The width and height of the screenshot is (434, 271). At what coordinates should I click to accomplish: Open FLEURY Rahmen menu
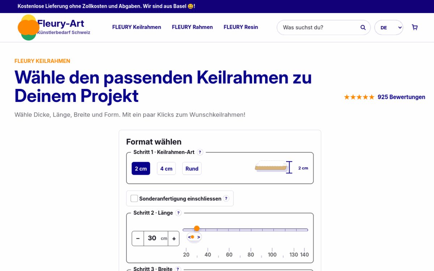[x=192, y=27]
